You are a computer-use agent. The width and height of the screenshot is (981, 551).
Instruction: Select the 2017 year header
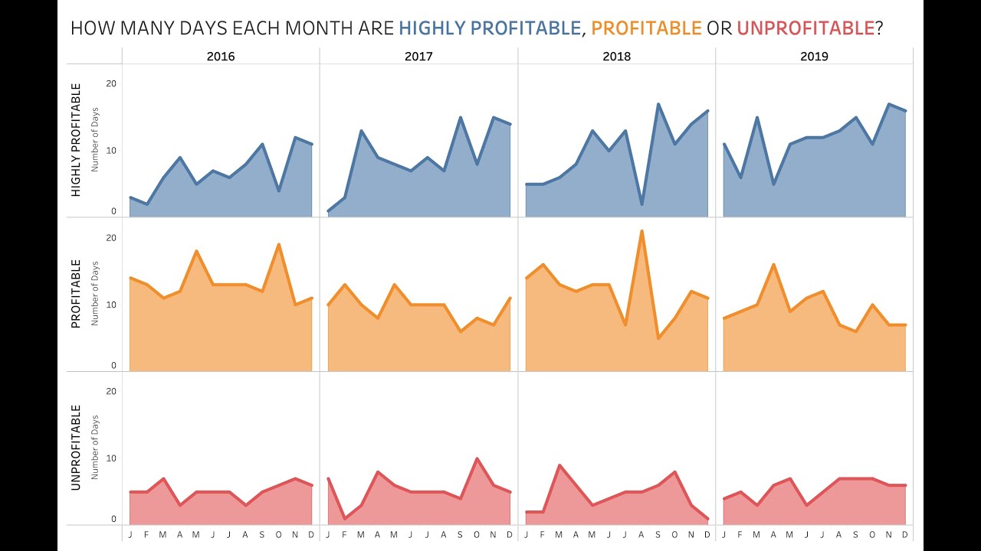[x=418, y=57]
